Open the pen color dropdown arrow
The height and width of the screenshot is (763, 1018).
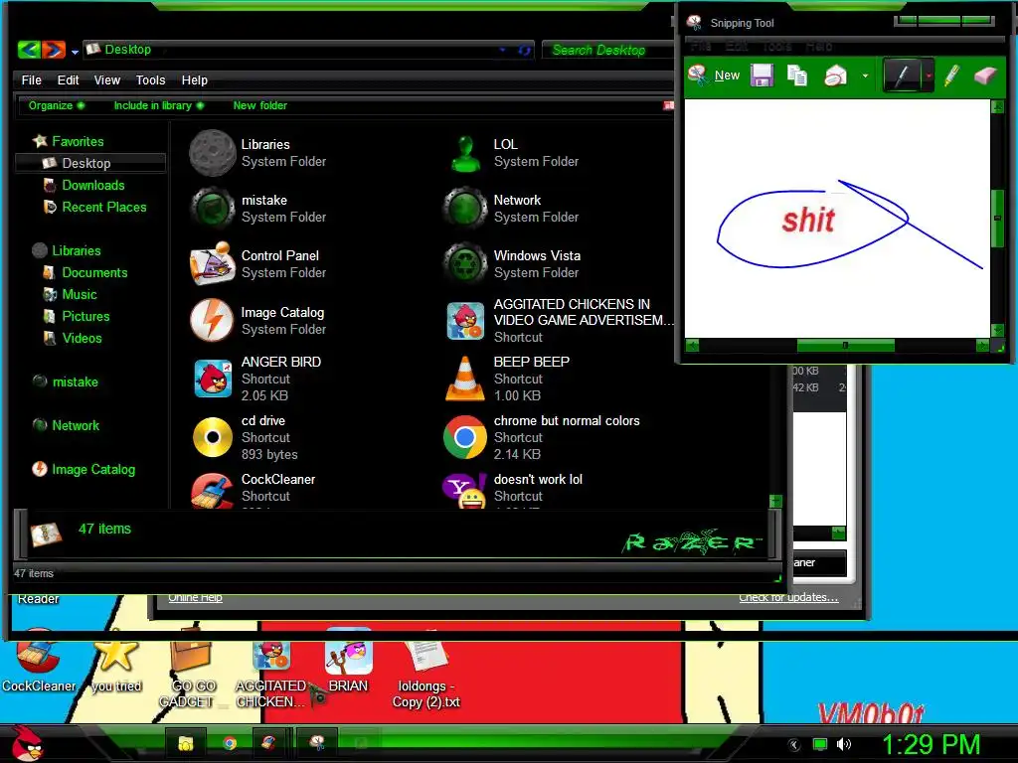[929, 76]
